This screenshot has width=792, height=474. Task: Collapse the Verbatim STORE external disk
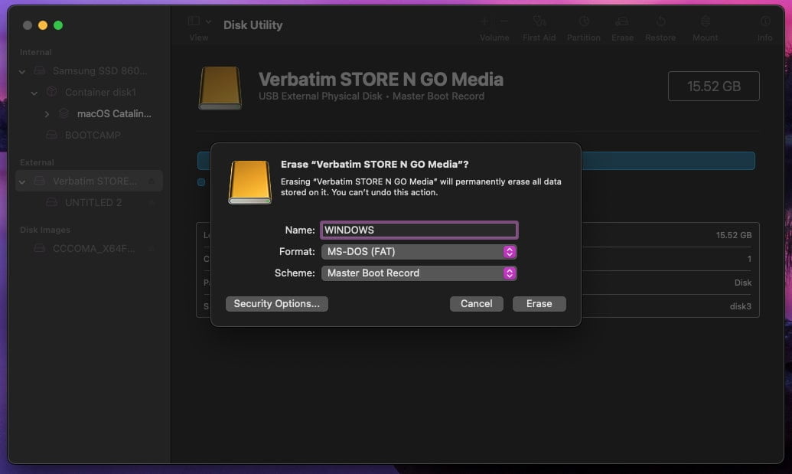[x=21, y=181]
